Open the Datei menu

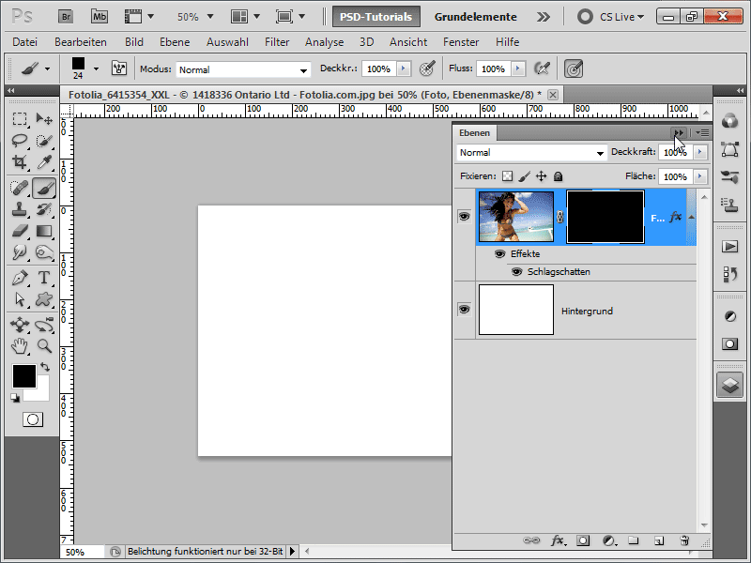coord(25,42)
